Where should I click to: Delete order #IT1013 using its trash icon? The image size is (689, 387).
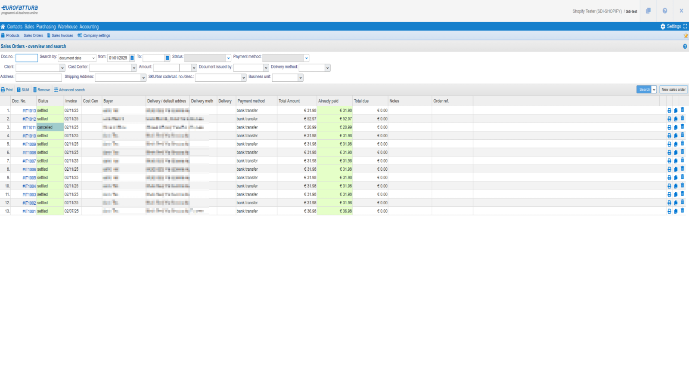click(682, 110)
